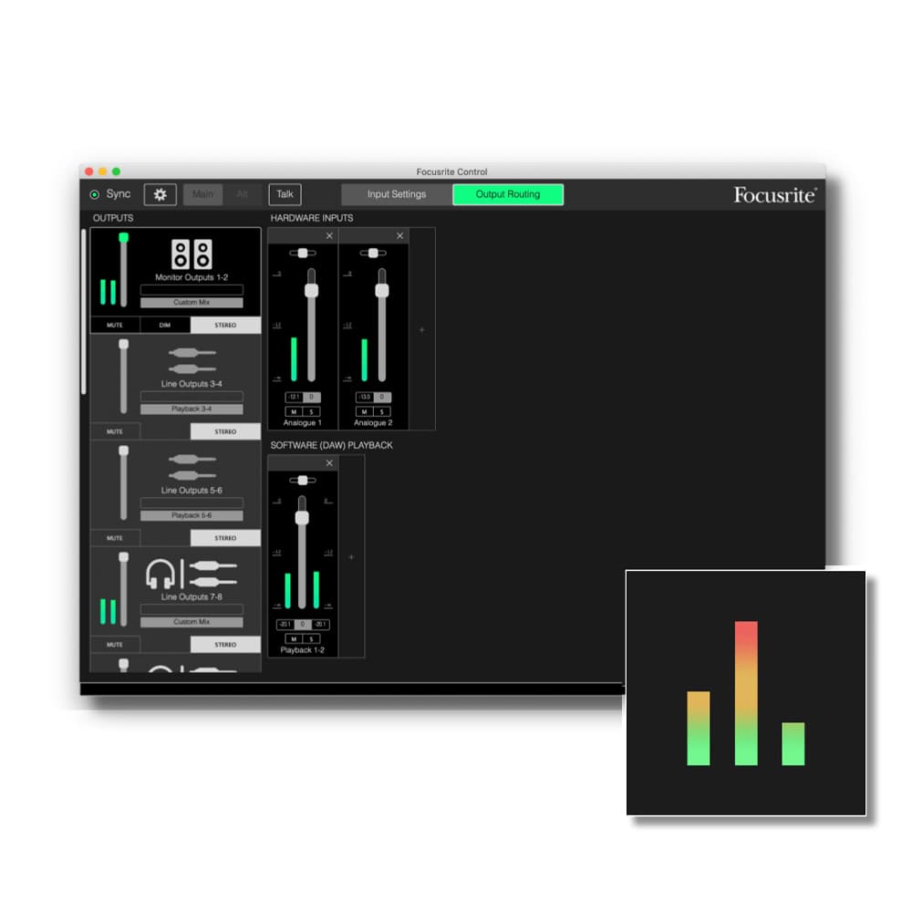The height and width of the screenshot is (912, 912).
Task: Click the Monitor Outputs 1-2 name field
Action: tap(192, 290)
